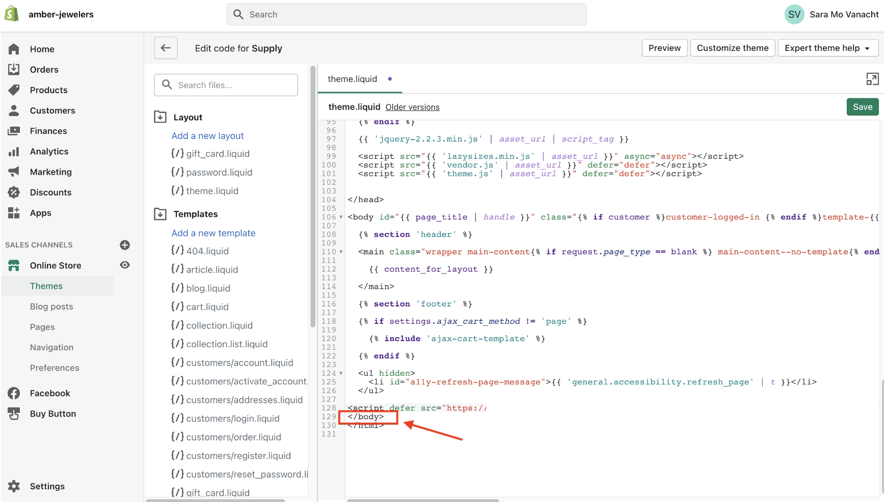Open the Older versions link
Viewport: 886px width, 502px height.
point(412,107)
